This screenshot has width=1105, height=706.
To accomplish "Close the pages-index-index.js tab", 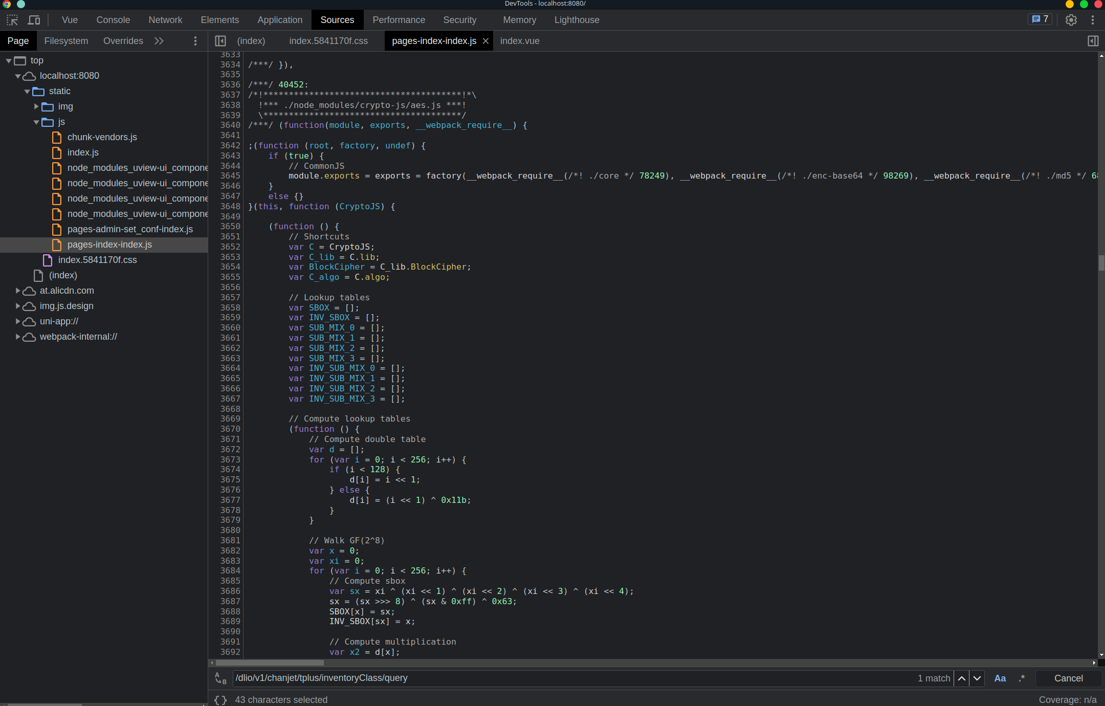I will click(x=486, y=41).
